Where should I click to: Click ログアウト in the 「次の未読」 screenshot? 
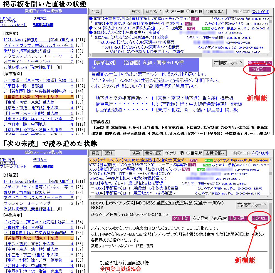[x=8, y=163]
